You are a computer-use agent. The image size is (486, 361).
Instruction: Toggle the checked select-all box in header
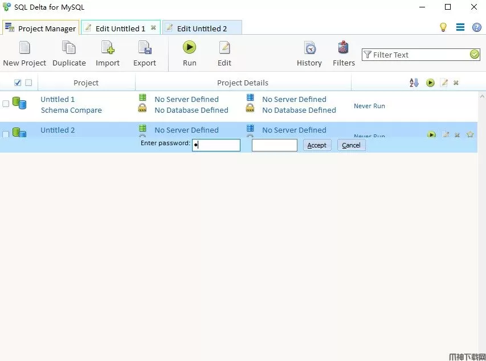(18, 83)
